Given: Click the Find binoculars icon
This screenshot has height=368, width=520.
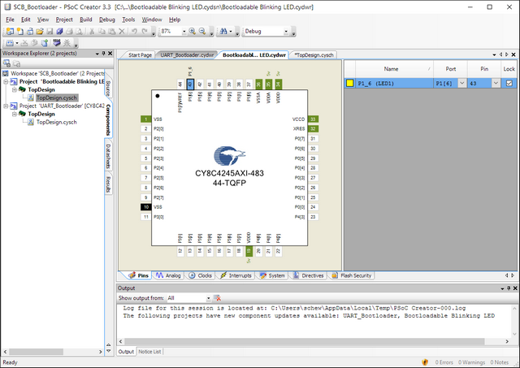Looking at the screenshot, I should click(223, 31).
